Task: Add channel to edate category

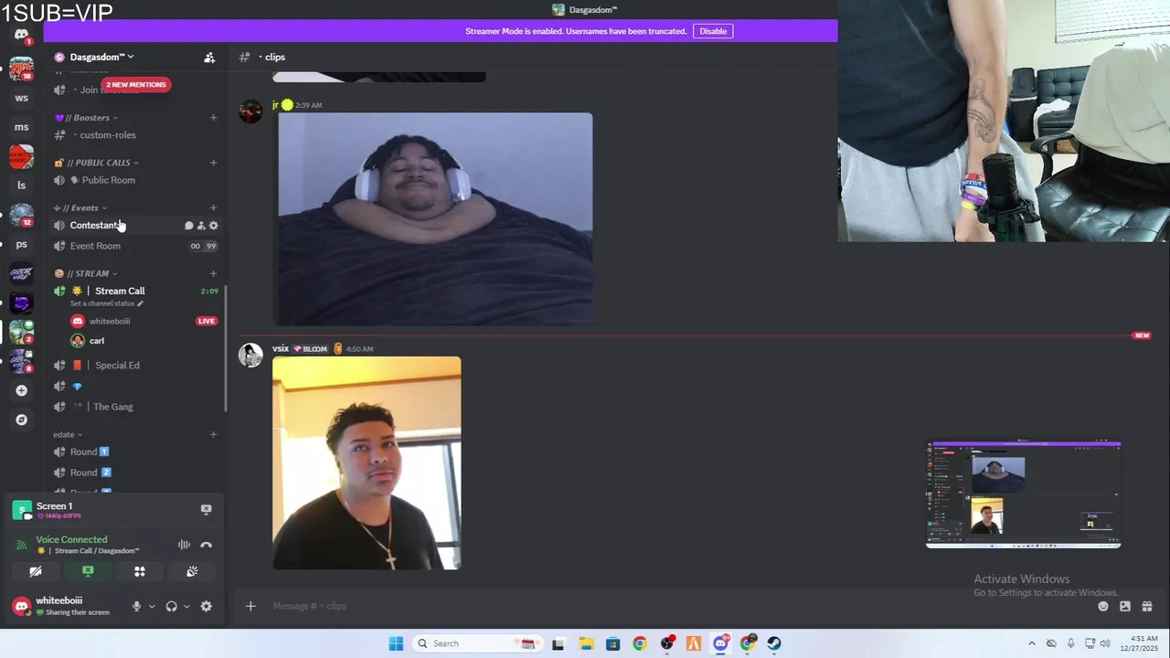Action: click(213, 434)
